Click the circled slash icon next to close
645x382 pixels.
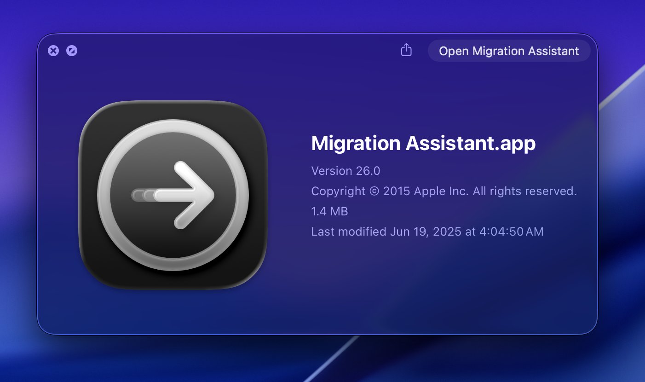tap(71, 51)
